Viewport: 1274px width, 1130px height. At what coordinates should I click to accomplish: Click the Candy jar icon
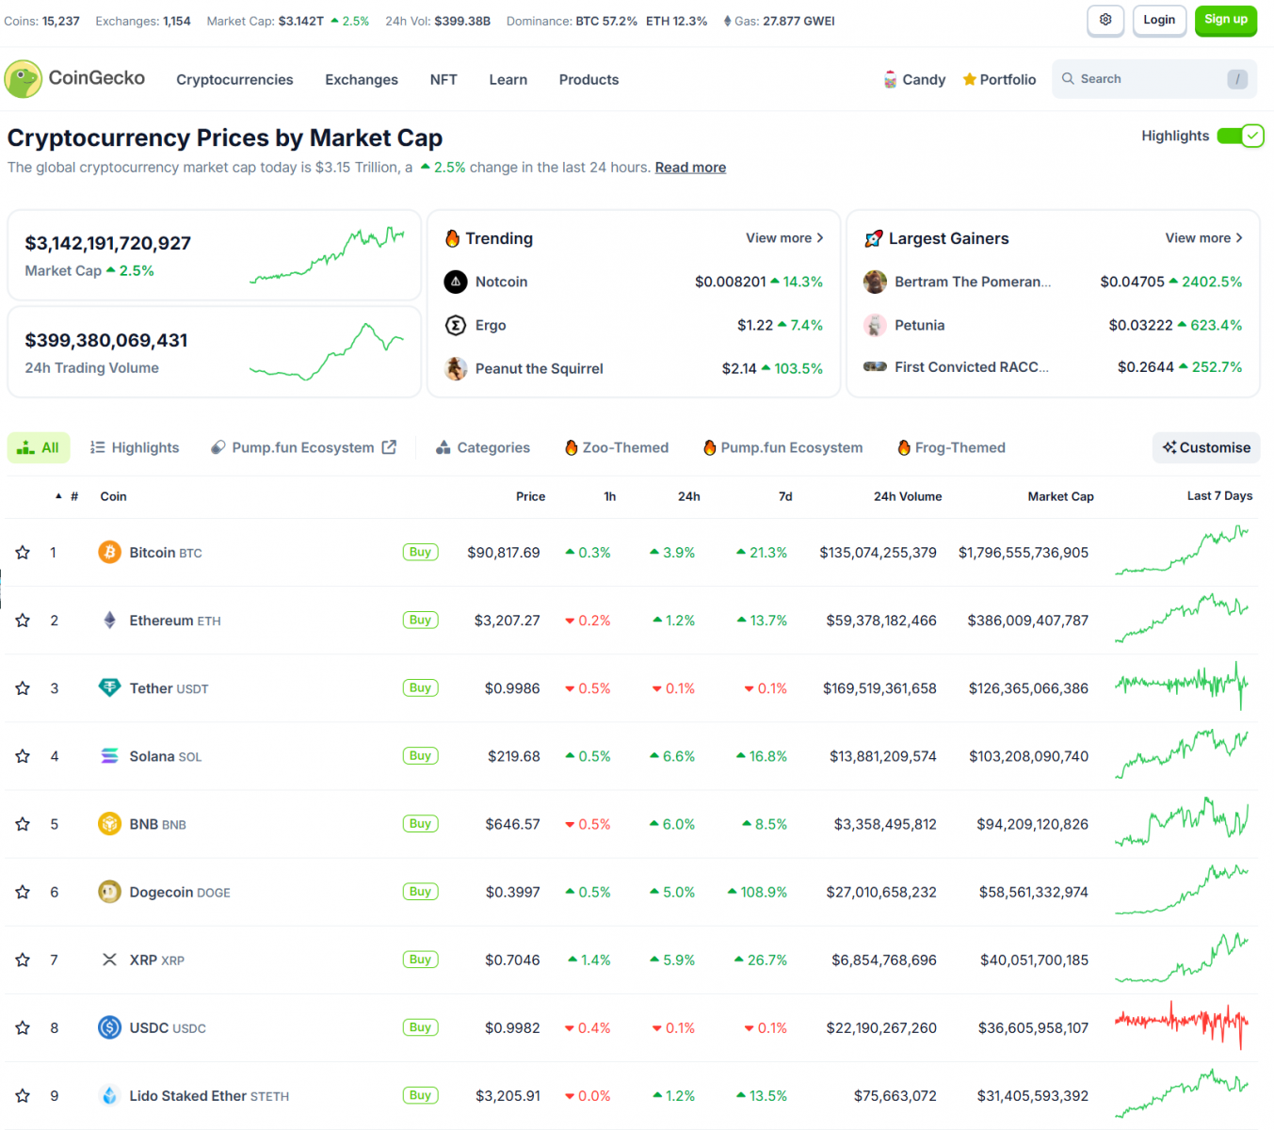890,80
